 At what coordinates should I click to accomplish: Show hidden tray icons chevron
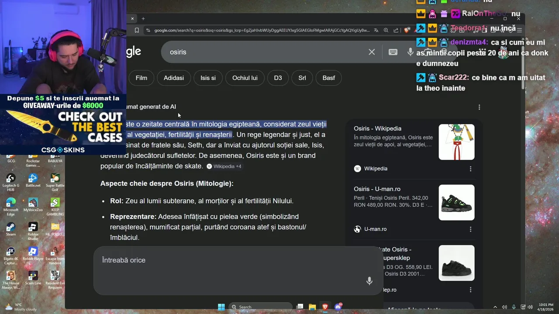tap(496, 307)
